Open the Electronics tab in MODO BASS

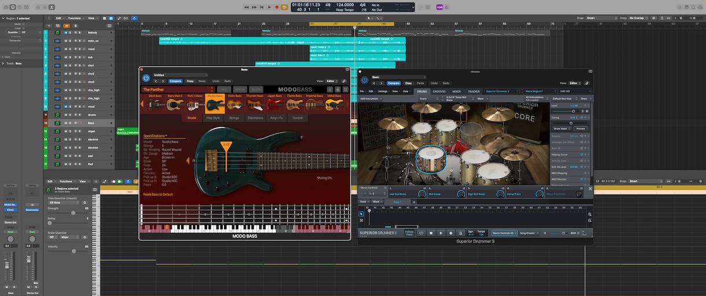pos(255,118)
